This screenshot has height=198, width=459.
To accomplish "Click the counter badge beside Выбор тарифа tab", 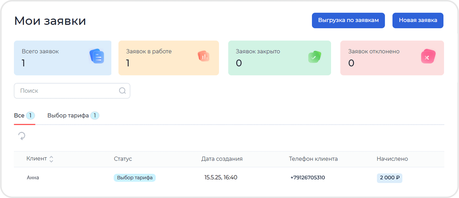I will pyautogui.click(x=95, y=115).
